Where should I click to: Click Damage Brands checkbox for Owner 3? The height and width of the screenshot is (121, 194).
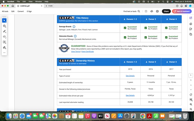point(145,28)
